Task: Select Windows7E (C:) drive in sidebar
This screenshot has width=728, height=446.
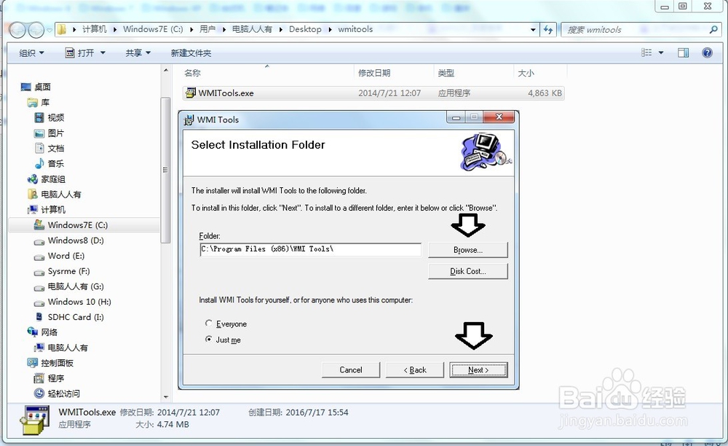Action: [x=78, y=225]
